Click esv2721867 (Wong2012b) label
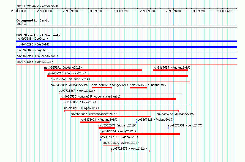 click(x=77, y=91)
